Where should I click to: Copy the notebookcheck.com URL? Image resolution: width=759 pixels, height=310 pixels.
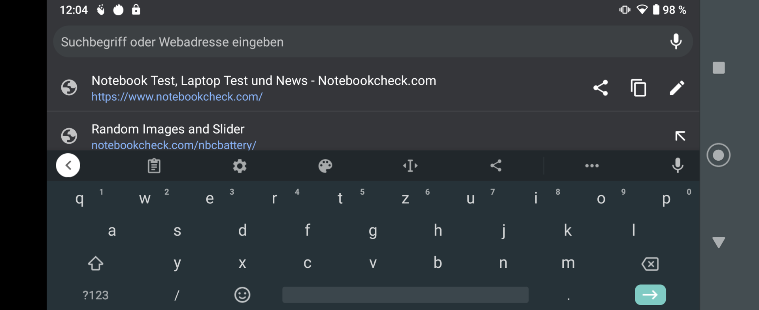638,88
